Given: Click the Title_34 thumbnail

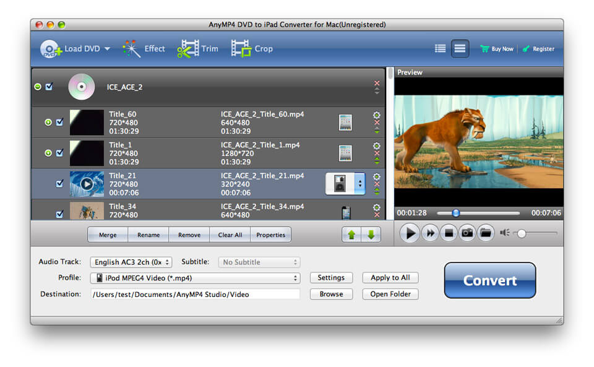Looking at the screenshot, I should (x=87, y=211).
